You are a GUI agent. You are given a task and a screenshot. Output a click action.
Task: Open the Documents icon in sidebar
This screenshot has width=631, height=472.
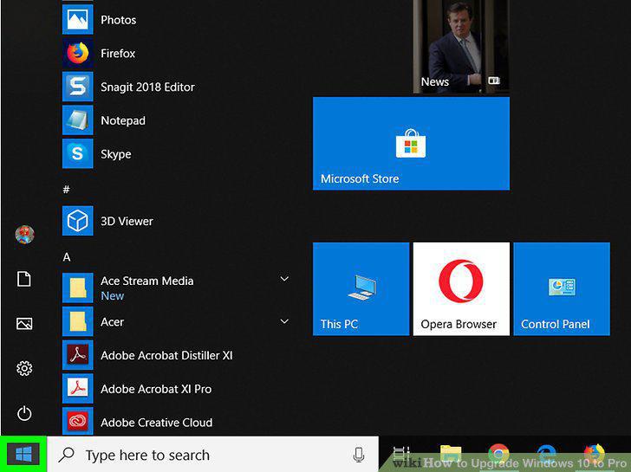click(24, 279)
